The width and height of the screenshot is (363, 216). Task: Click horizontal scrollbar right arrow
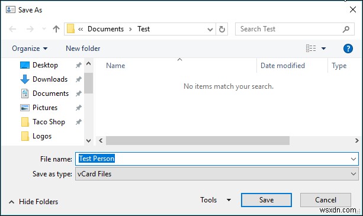(356, 141)
